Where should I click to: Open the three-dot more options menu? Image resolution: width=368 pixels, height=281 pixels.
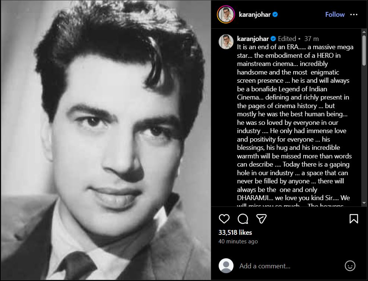point(354,15)
